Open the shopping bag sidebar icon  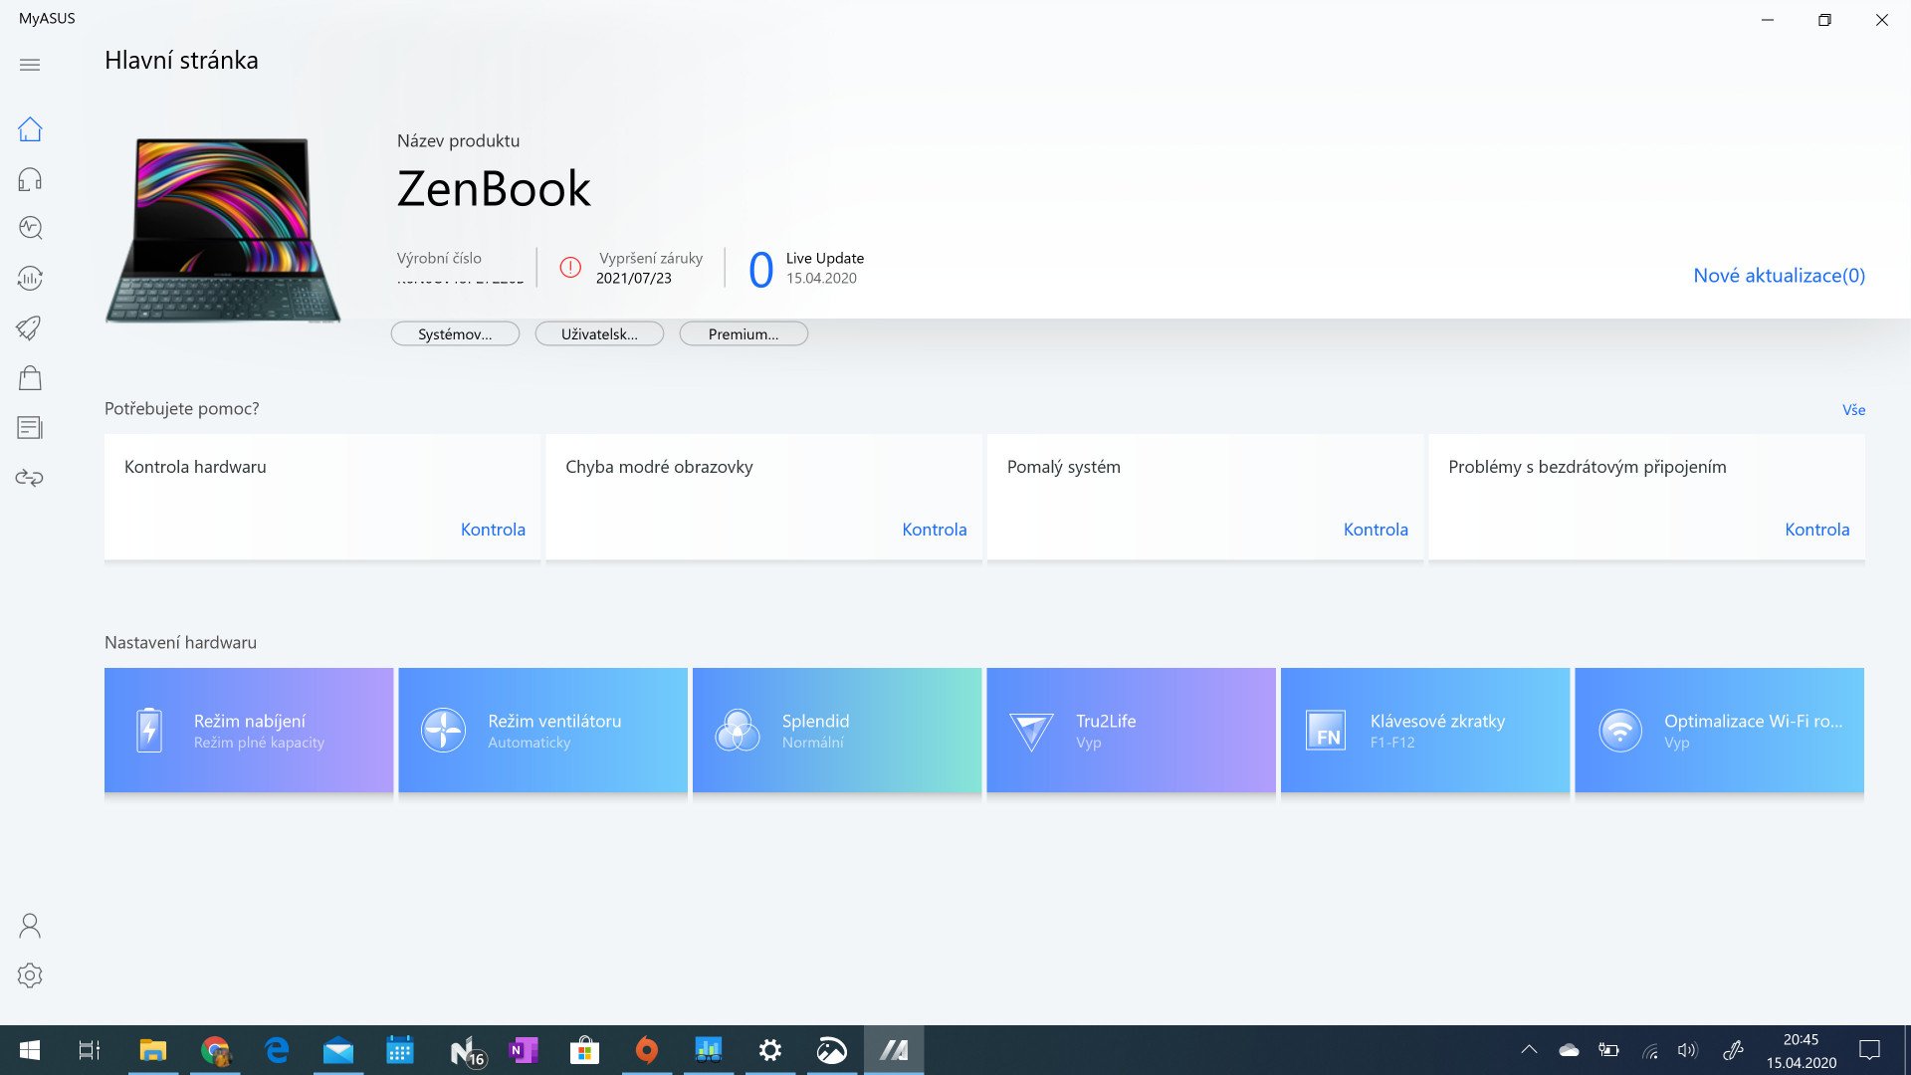pyautogui.click(x=30, y=377)
